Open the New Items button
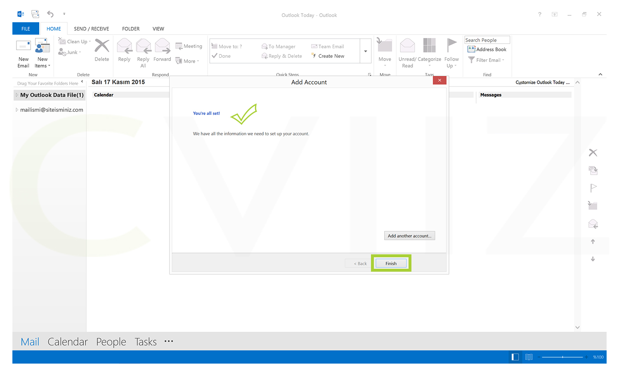 click(x=42, y=54)
